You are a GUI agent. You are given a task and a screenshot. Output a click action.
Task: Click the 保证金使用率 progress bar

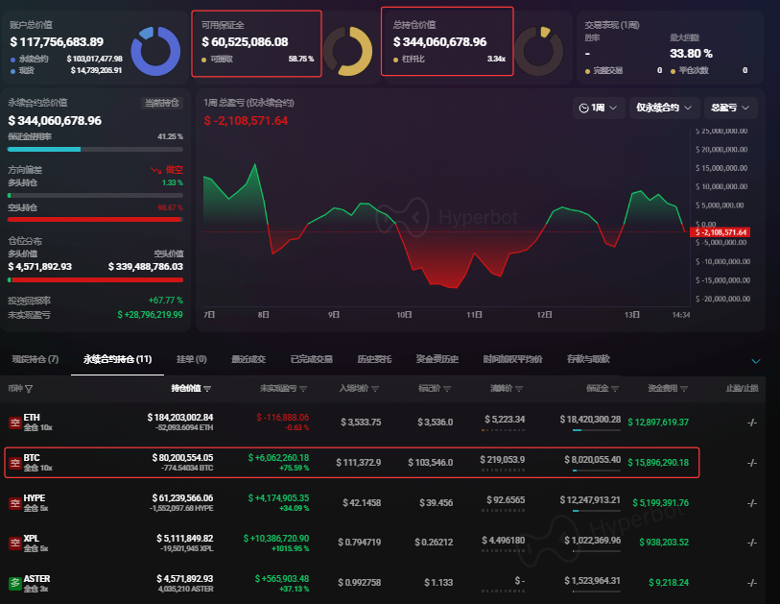pyautogui.click(x=94, y=150)
